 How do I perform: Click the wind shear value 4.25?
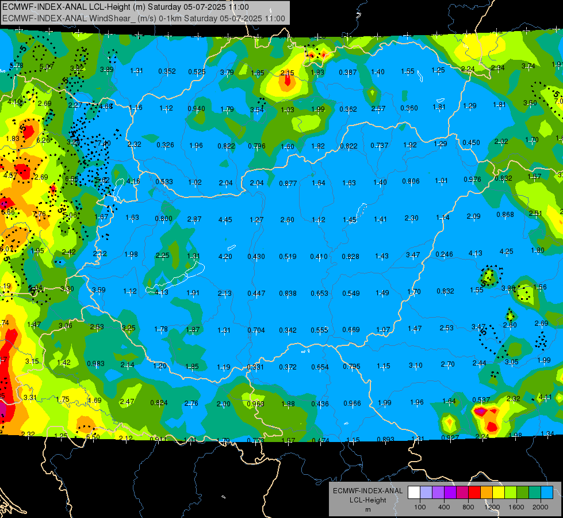pos(506,252)
